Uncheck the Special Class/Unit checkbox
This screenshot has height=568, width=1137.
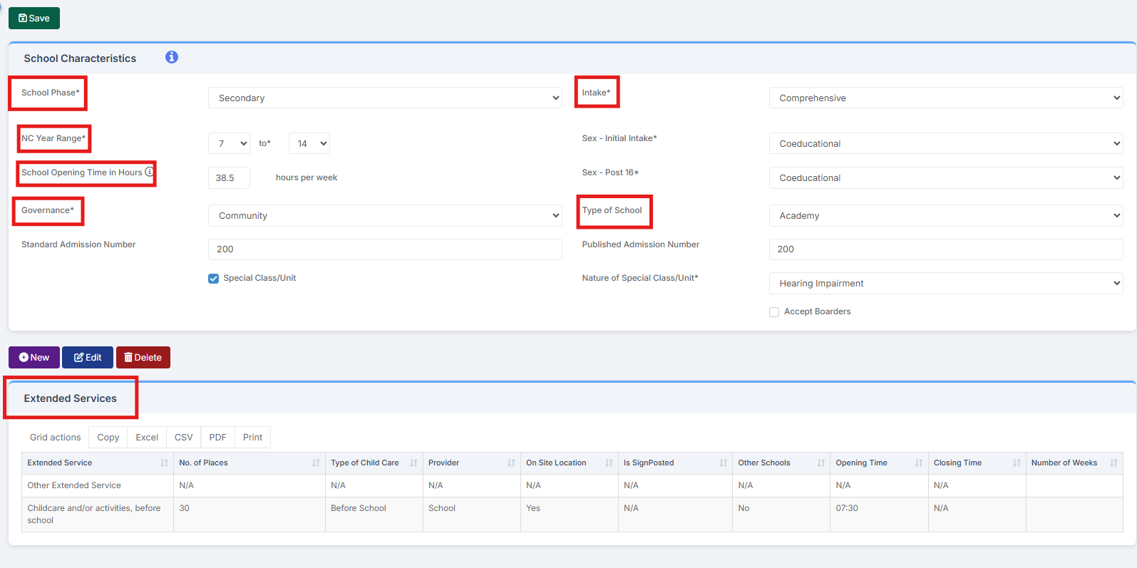click(x=214, y=279)
